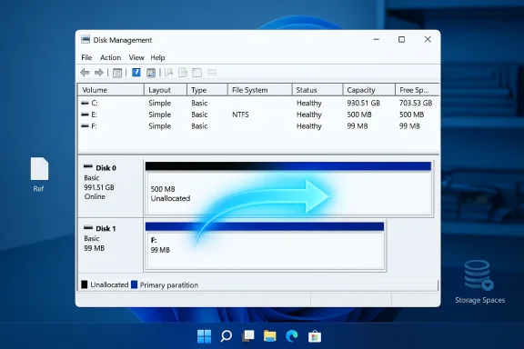Open the View menu
Viewport: 524px width, 349px height.
click(136, 57)
